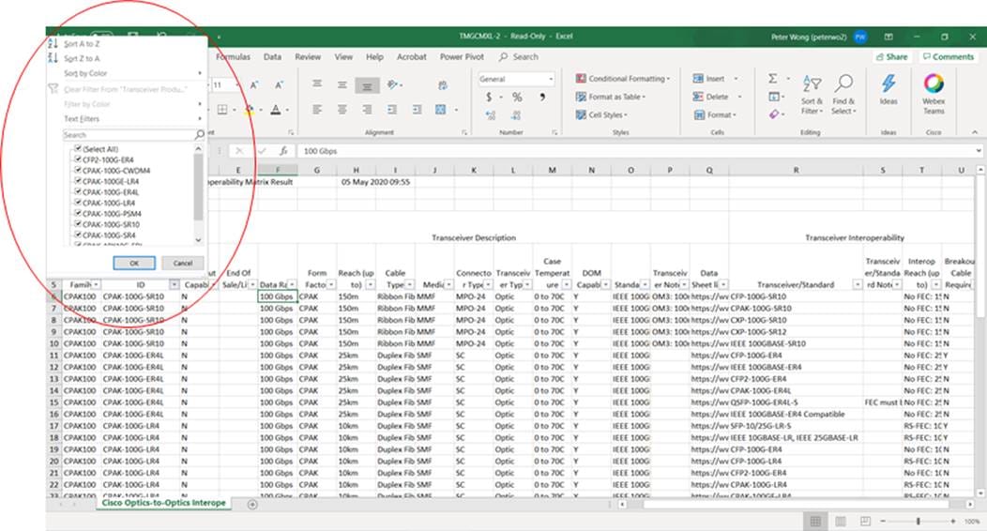Click the Font Color swatch
Image resolution: width=987 pixels, height=531 pixels.
pos(276,110)
